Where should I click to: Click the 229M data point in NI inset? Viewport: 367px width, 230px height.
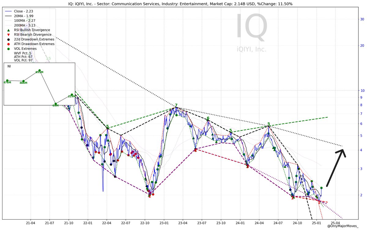pyautogui.click(x=72, y=95)
